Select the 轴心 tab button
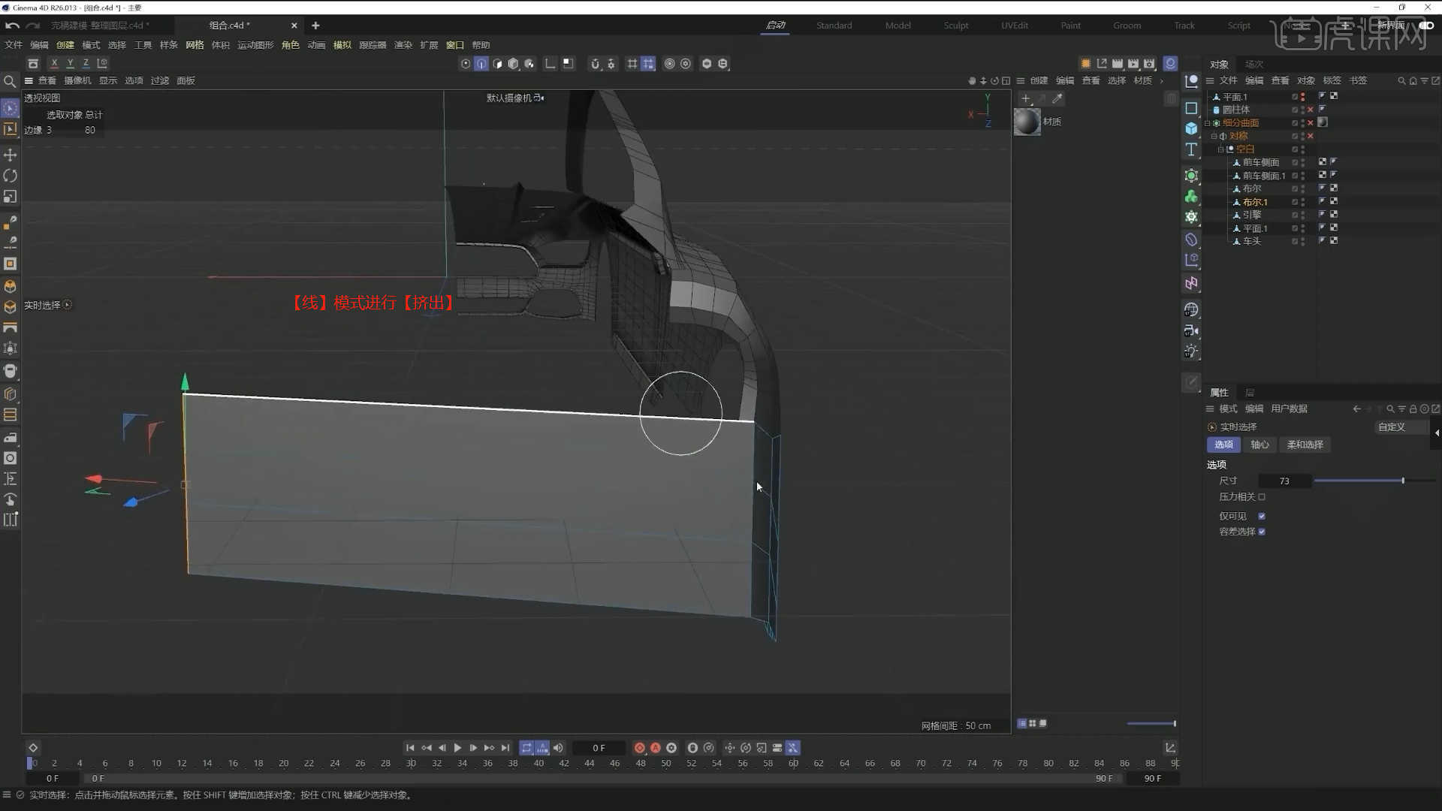Image resolution: width=1442 pixels, height=811 pixels. (1259, 445)
